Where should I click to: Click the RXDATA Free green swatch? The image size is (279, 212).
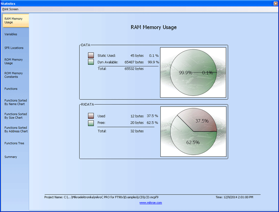pos(91,123)
